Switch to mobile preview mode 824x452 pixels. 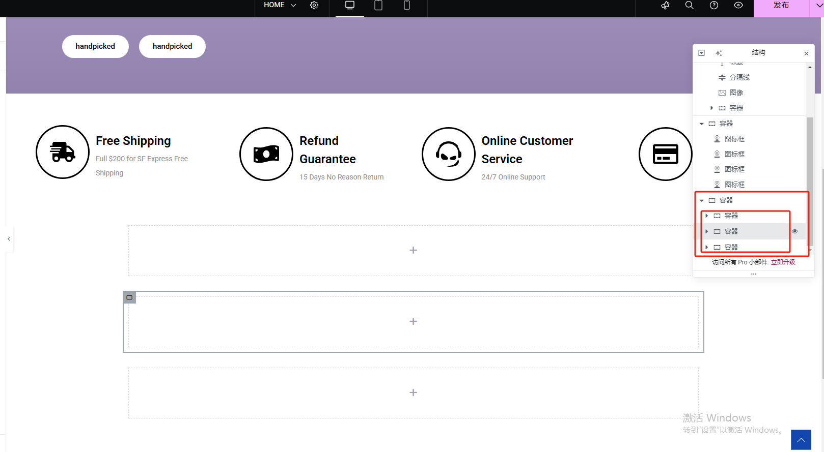[407, 5]
